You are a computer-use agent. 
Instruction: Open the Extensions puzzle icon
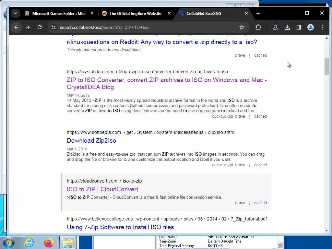[258, 27]
